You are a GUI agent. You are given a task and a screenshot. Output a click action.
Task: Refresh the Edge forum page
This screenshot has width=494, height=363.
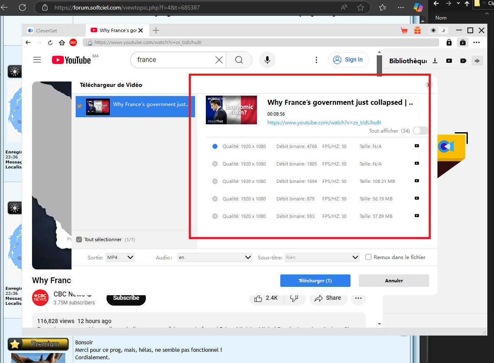pos(22,7)
